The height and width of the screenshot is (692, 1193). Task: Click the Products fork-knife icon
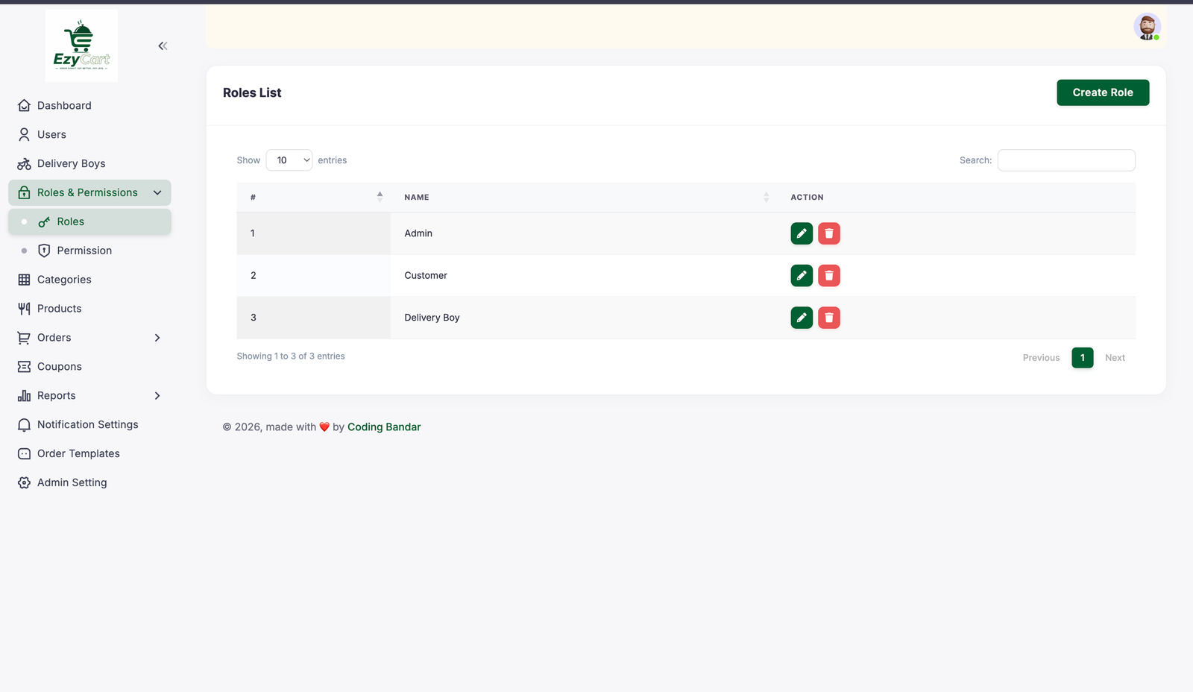click(24, 309)
